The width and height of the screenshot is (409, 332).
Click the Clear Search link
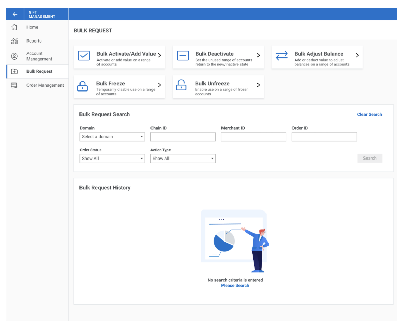369,114
